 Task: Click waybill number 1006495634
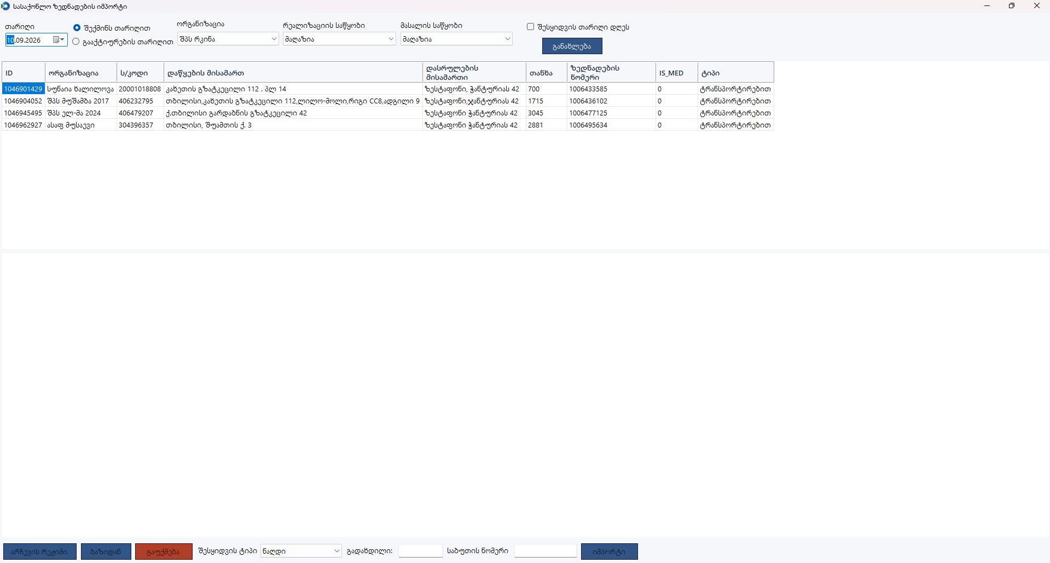(x=611, y=125)
